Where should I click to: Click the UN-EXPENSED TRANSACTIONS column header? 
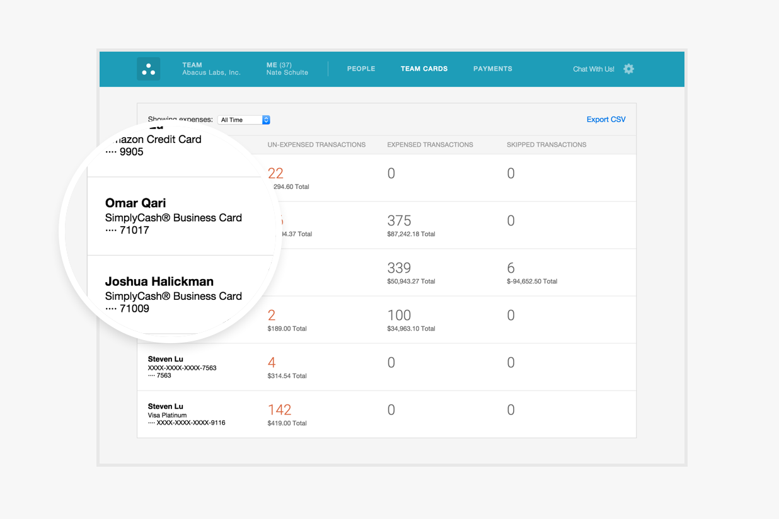point(316,145)
